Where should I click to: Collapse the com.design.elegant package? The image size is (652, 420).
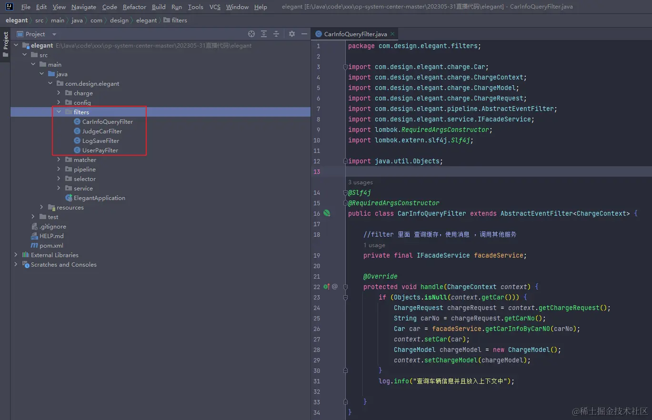pyautogui.click(x=50, y=83)
